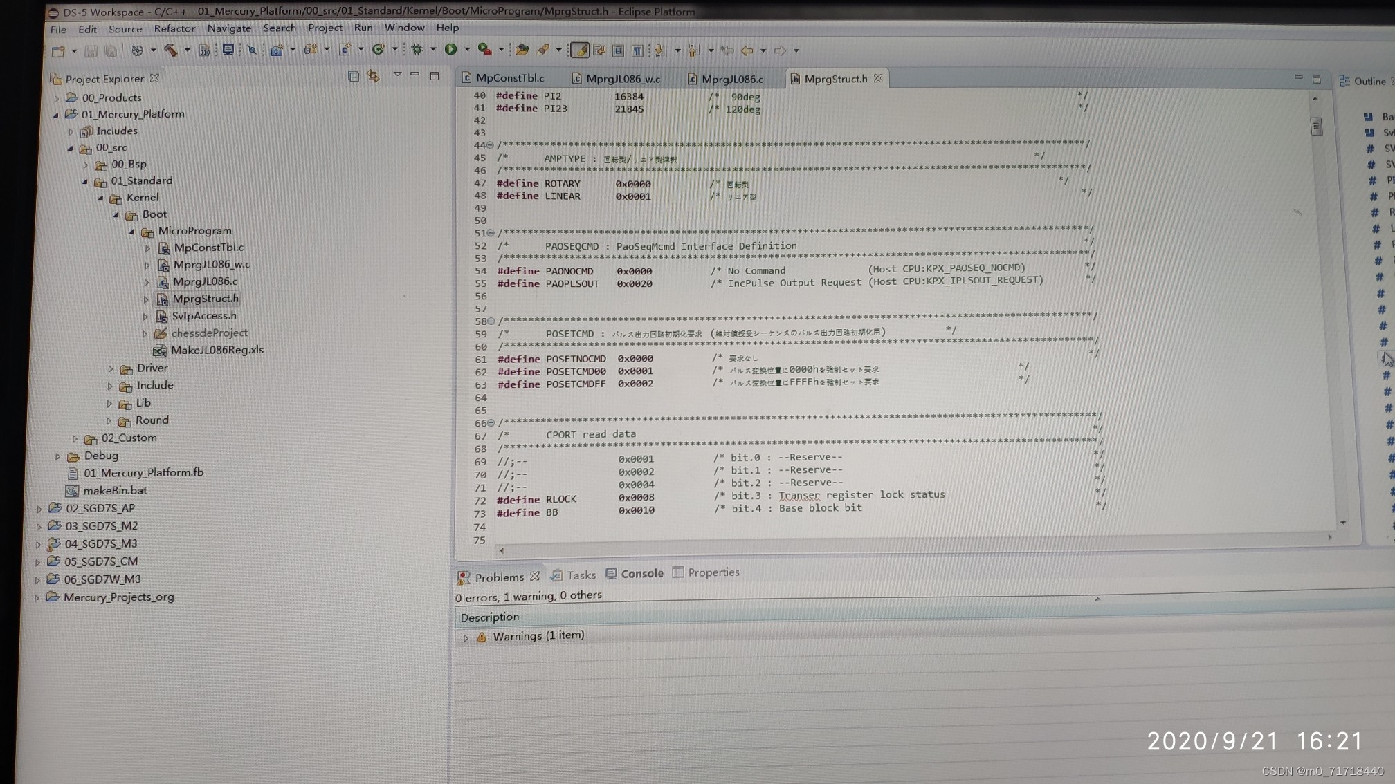Viewport: 1395px width, 784px height.
Task: Switch to the Console tab
Action: tap(635, 573)
